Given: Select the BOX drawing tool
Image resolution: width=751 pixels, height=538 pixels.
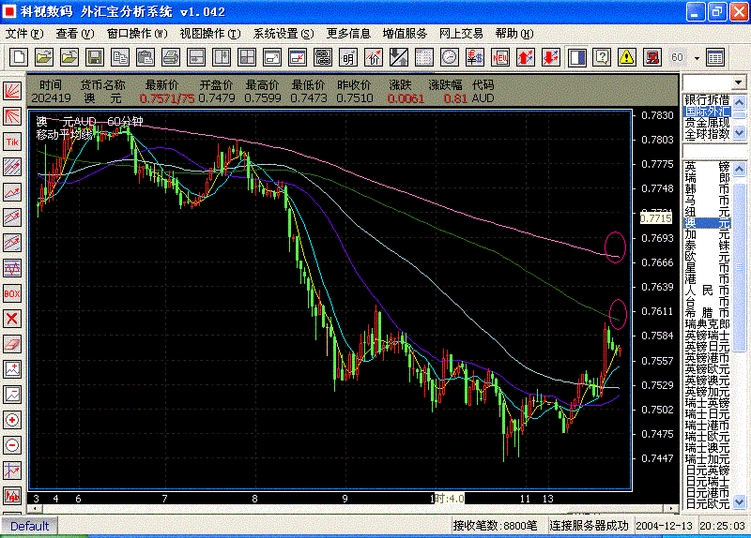Looking at the screenshot, I should coord(12,293).
